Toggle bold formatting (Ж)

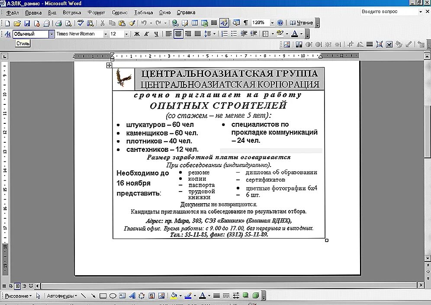coord(137,34)
